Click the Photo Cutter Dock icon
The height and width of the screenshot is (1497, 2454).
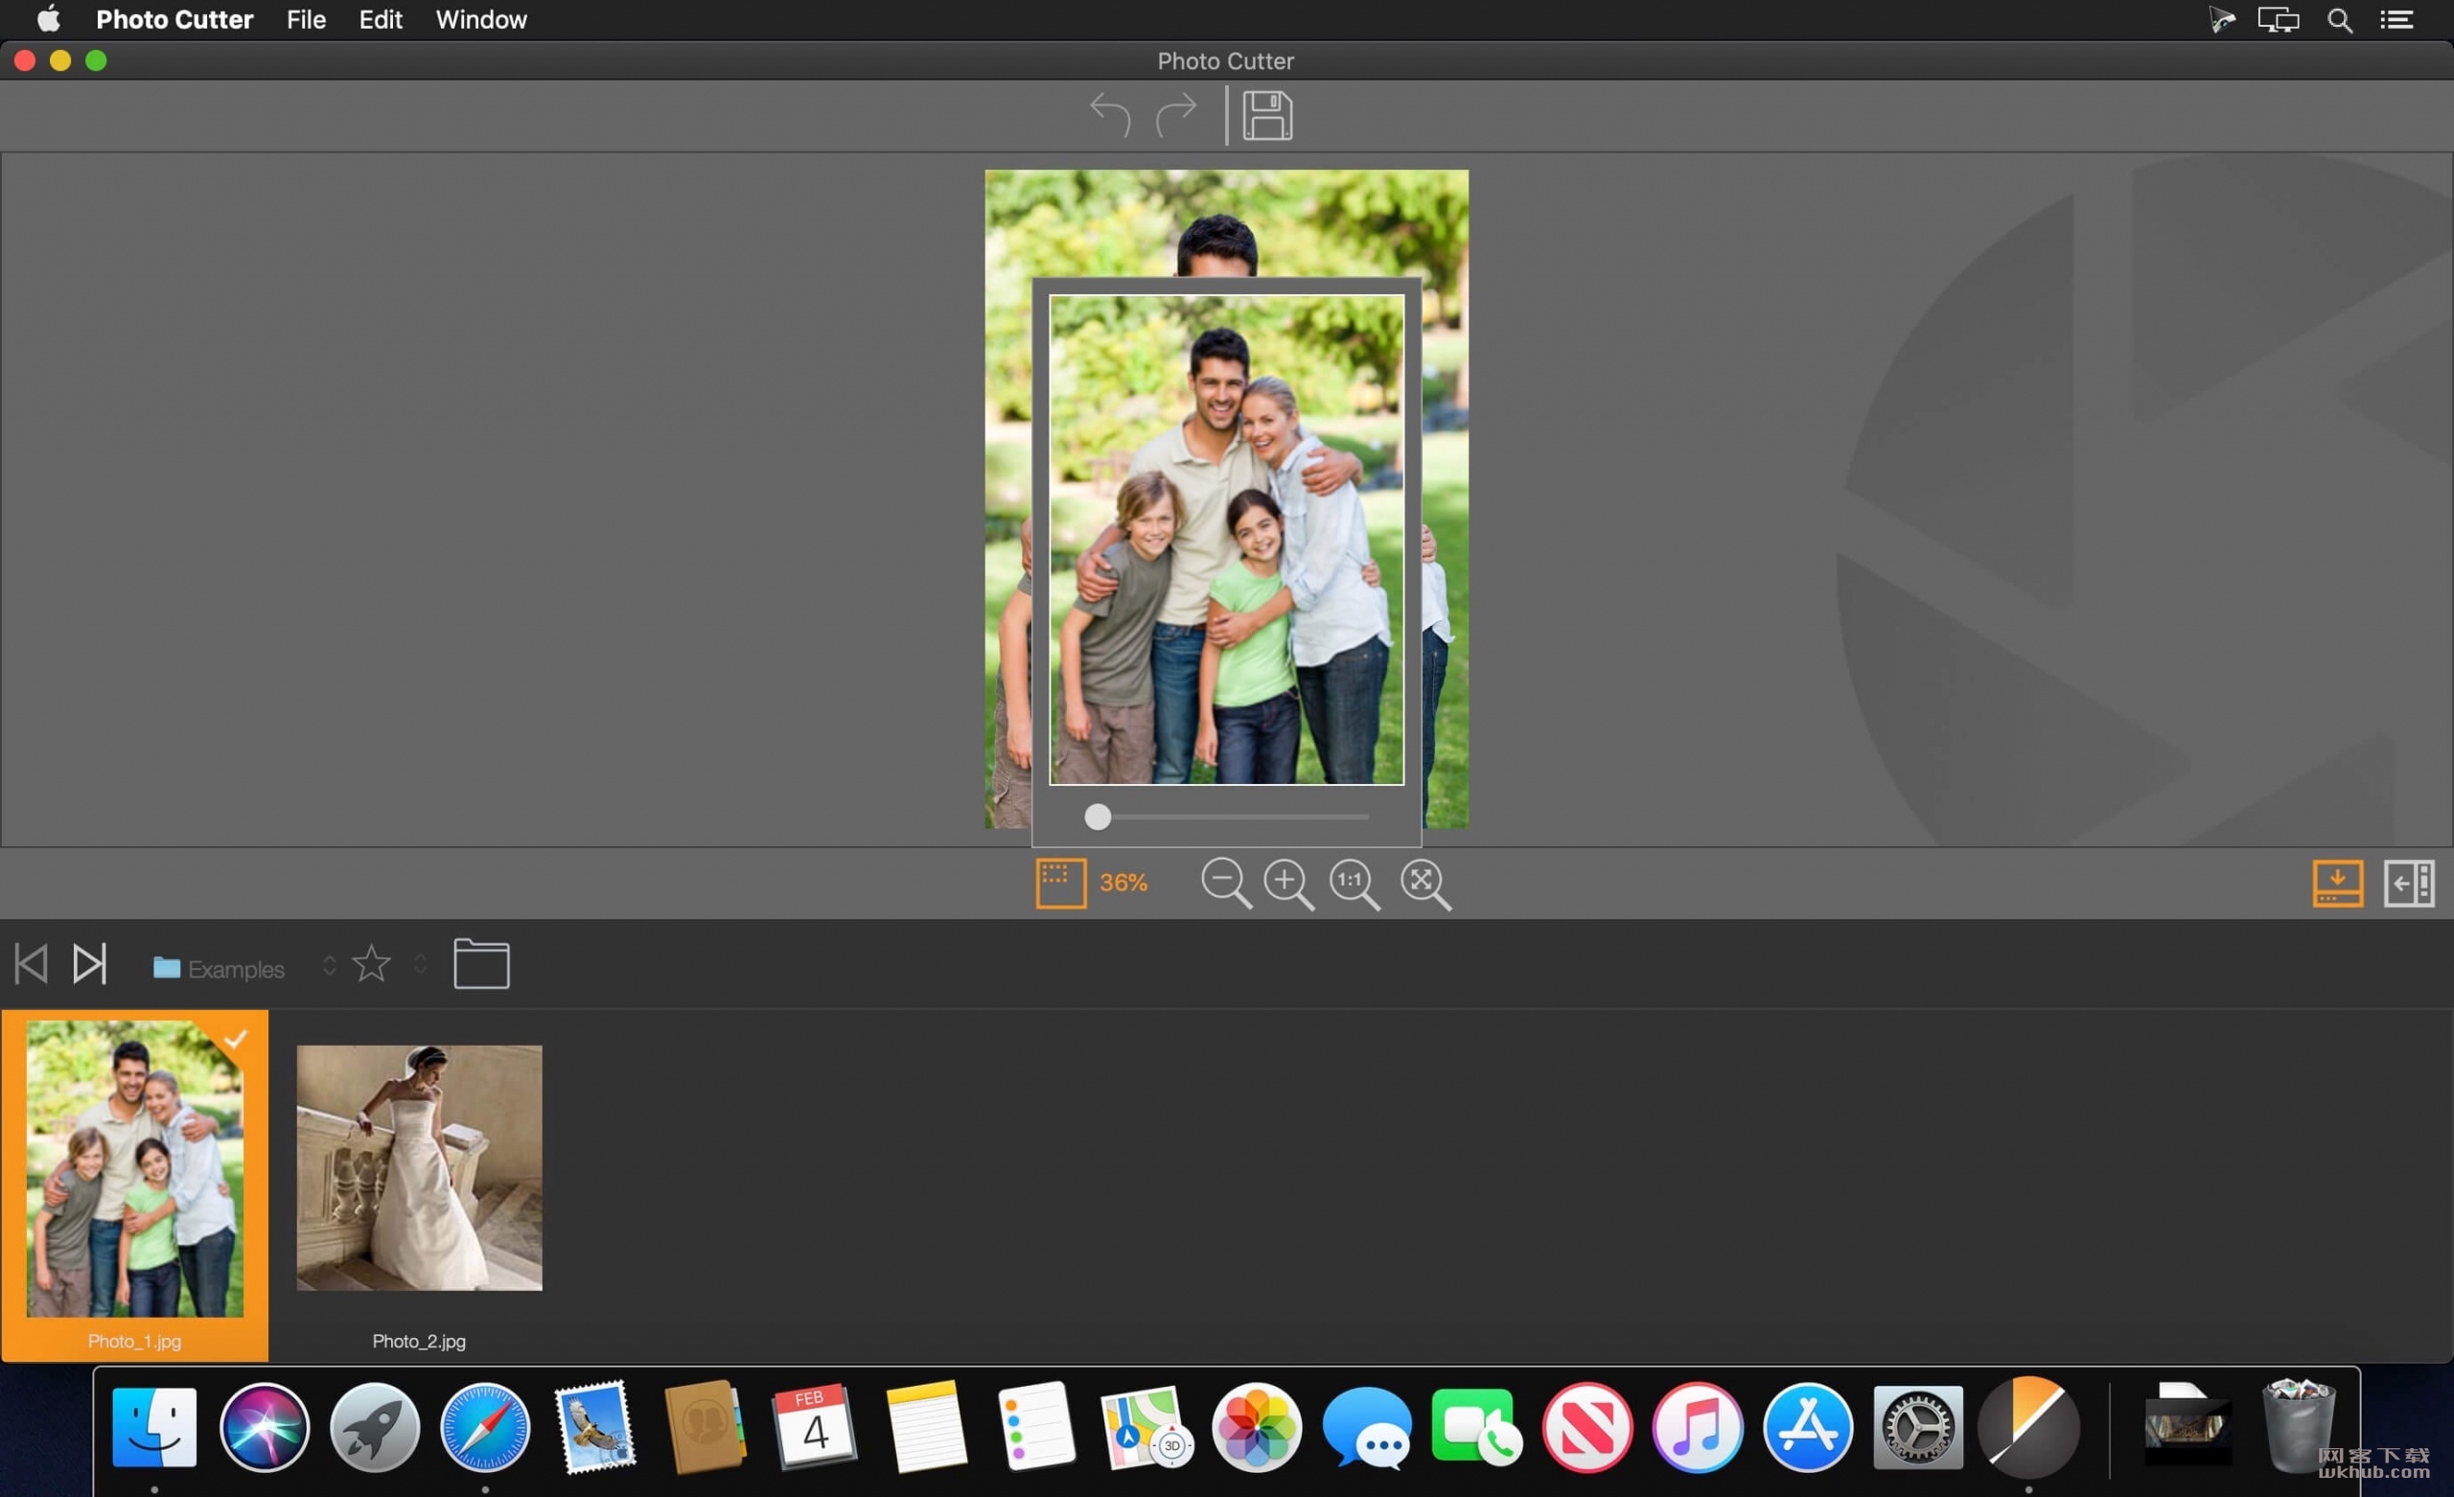(x=2028, y=1427)
